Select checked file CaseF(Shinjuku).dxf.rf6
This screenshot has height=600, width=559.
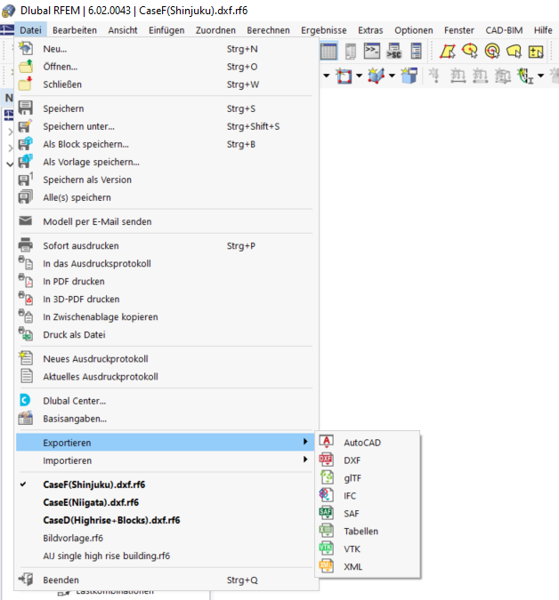coord(93,484)
